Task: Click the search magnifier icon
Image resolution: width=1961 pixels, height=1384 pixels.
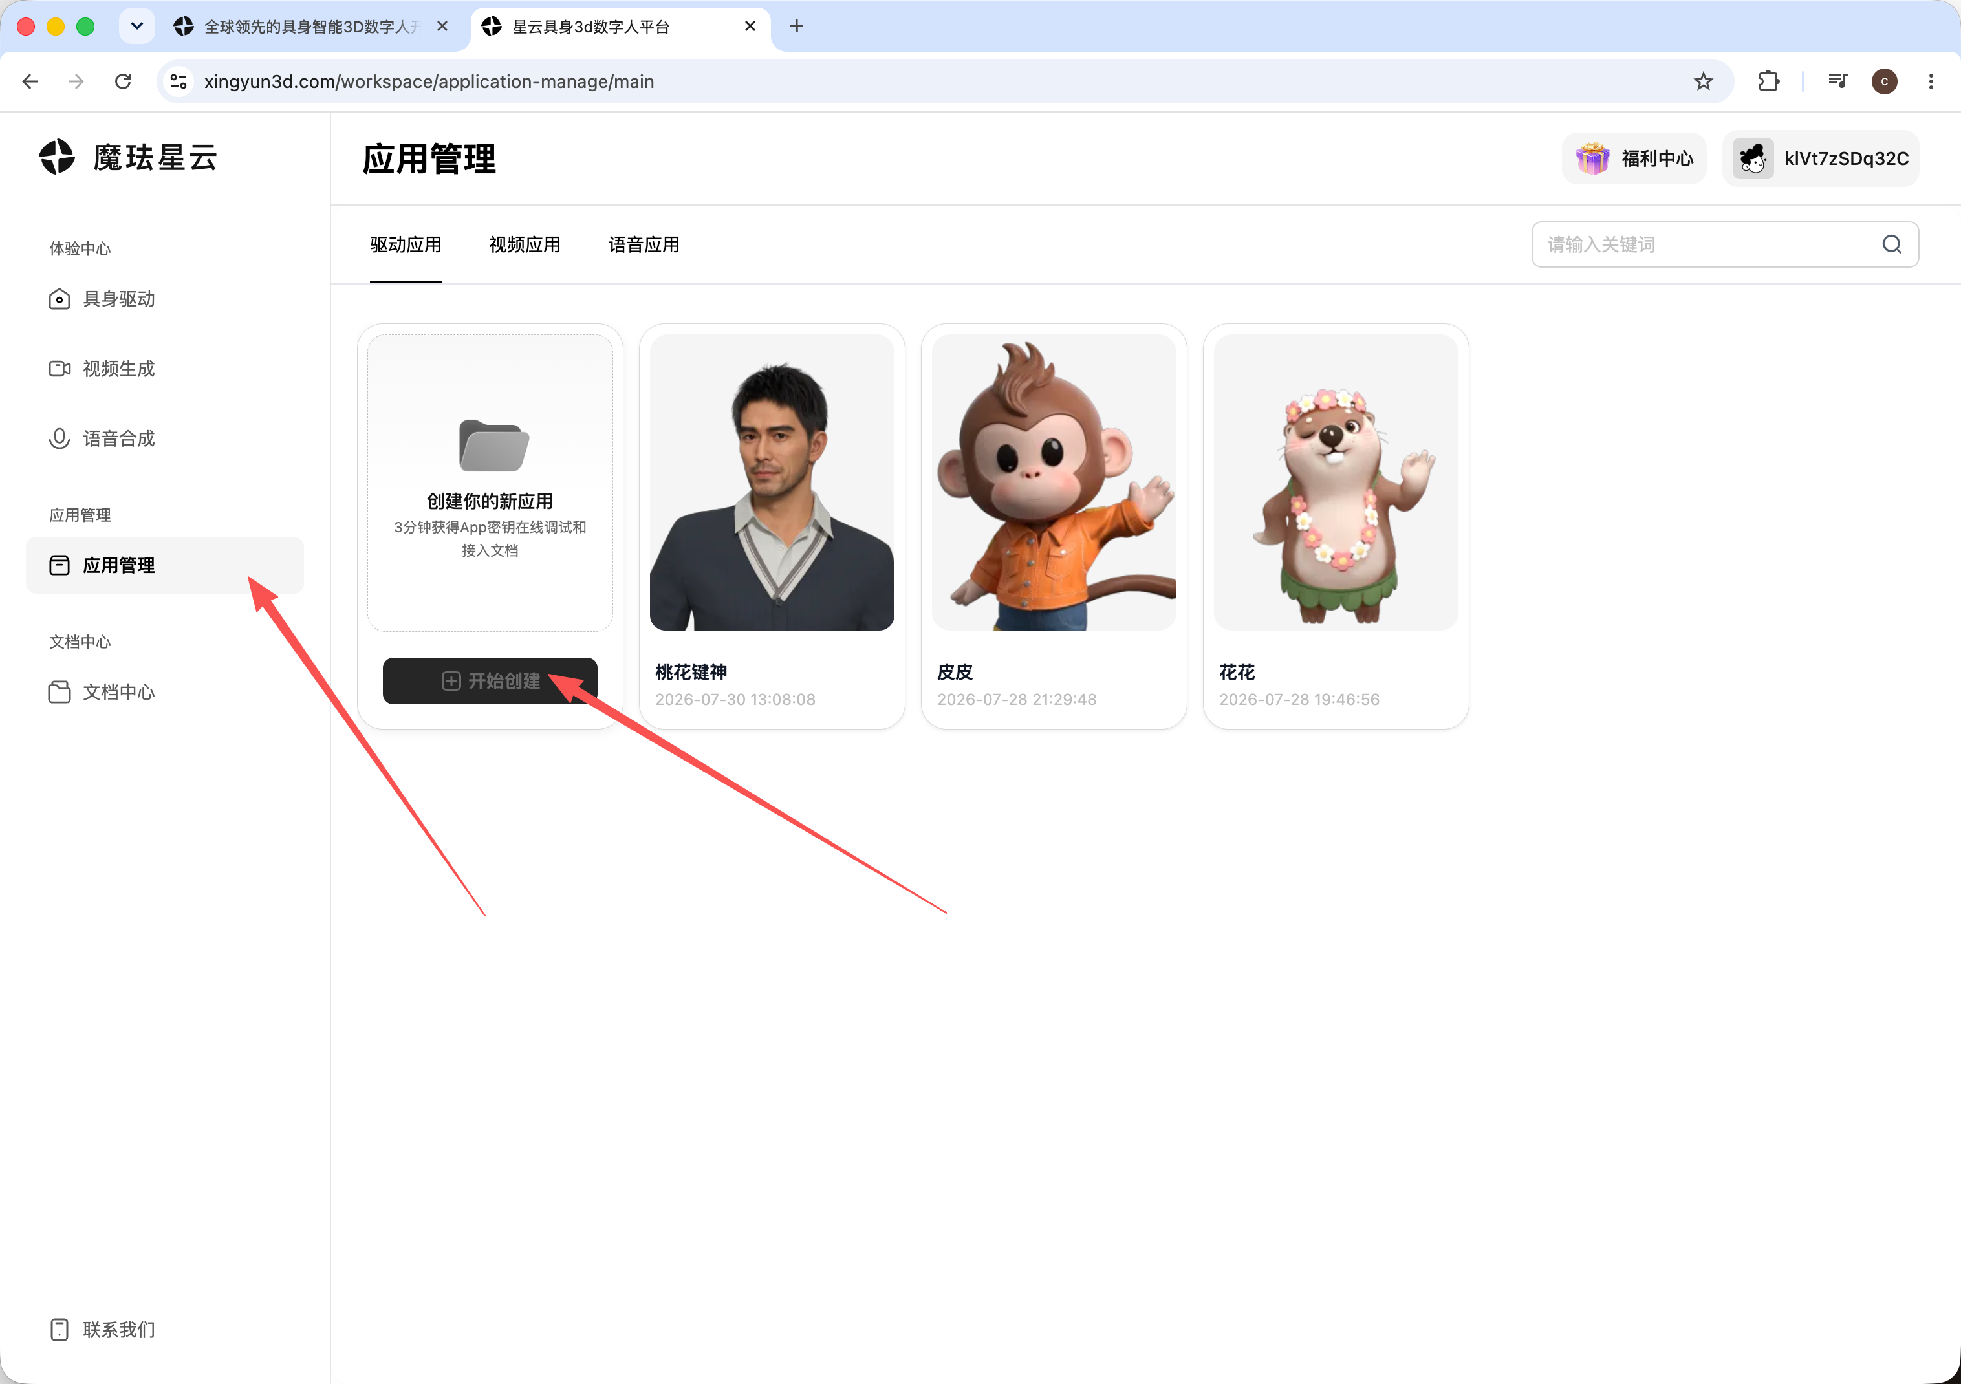Action: 1892,245
